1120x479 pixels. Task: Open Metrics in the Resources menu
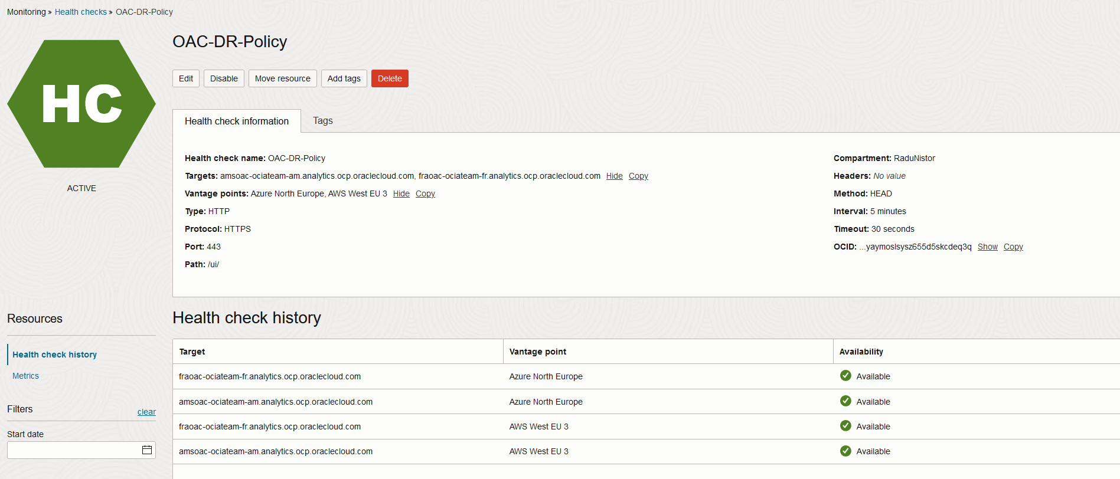(25, 376)
